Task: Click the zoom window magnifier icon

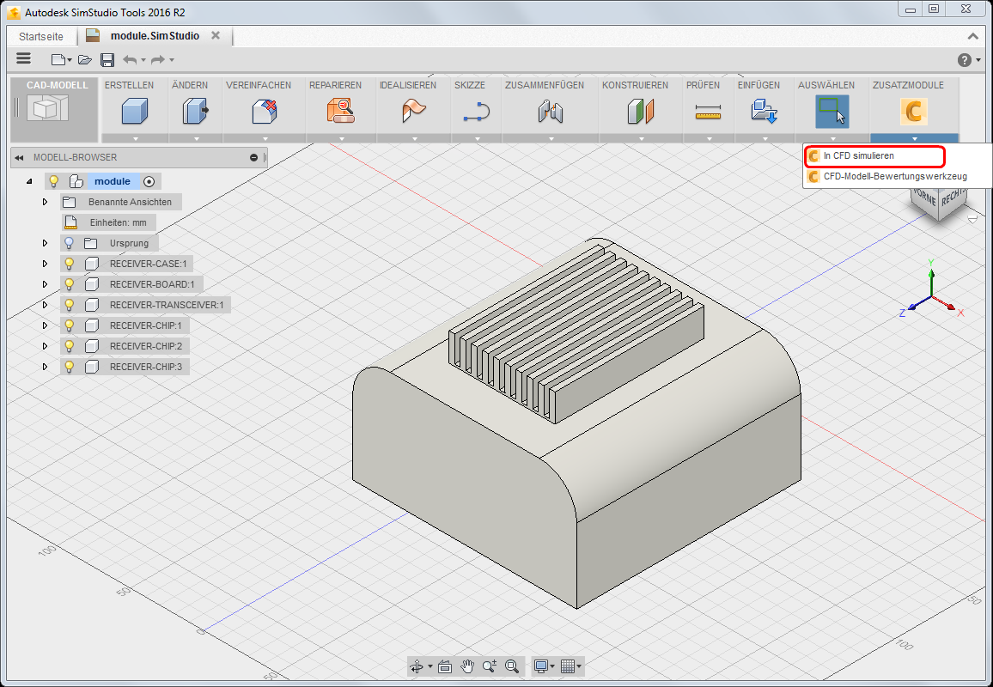Action: 512,666
